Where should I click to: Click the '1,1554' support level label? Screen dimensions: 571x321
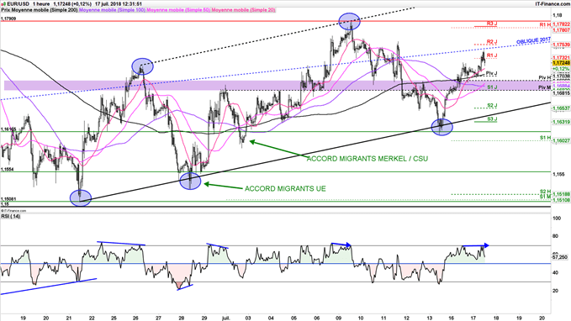[8, 170]
